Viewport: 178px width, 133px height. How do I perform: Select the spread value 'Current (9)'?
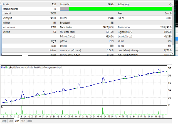[168, 14]
